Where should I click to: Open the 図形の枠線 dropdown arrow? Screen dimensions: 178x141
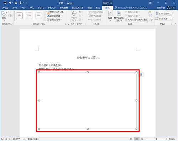61,16
